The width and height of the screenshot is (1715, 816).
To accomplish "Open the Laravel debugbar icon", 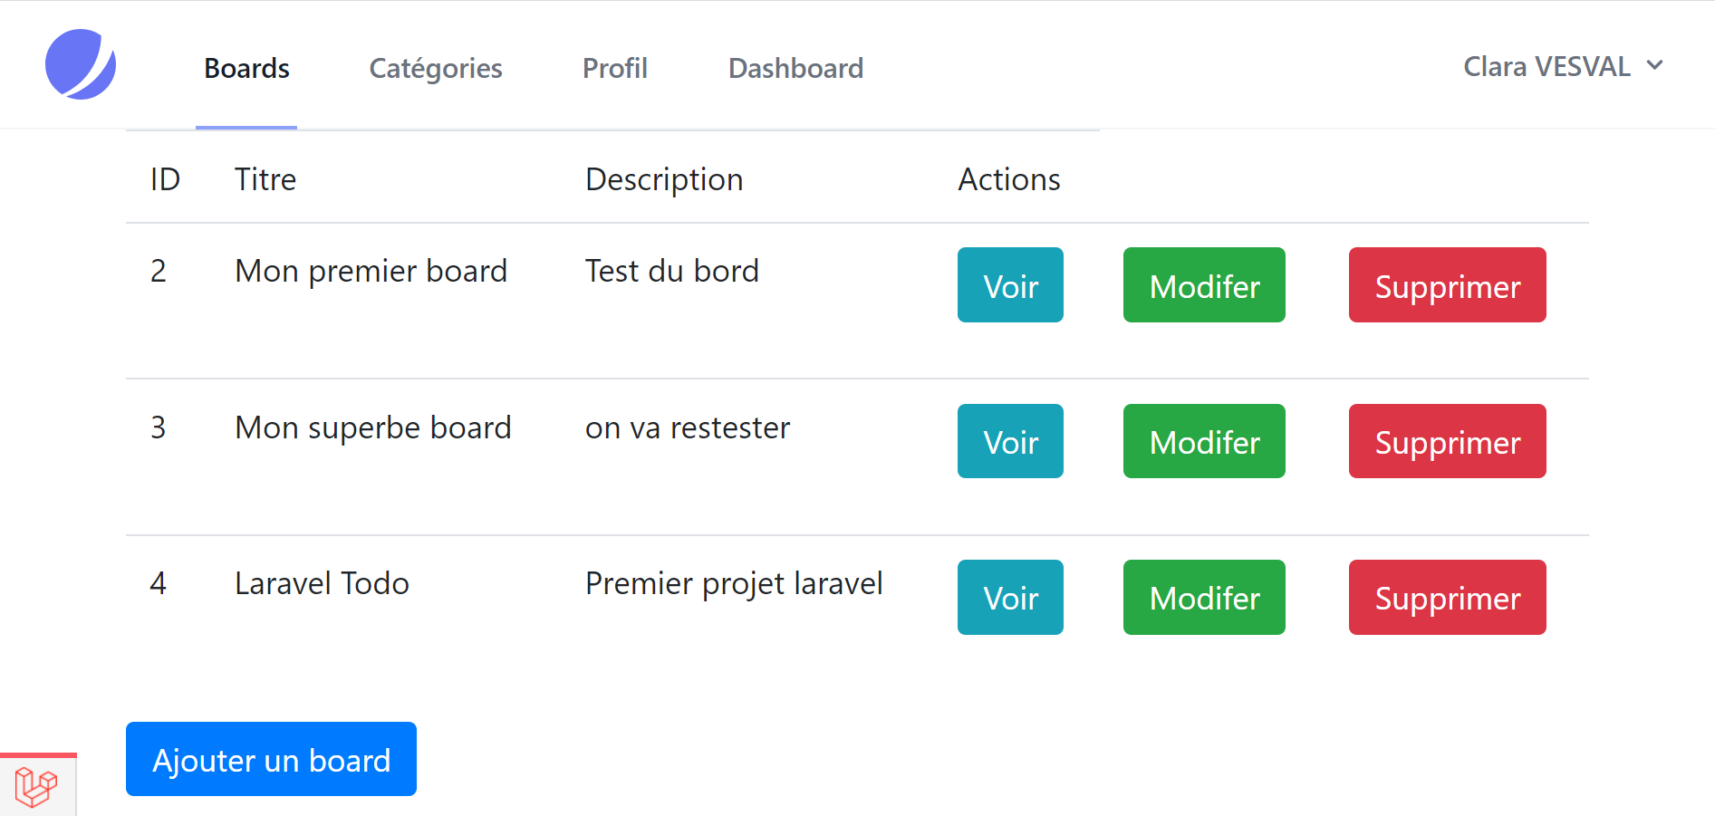I will pyautogui.click(x=36, y=786).
